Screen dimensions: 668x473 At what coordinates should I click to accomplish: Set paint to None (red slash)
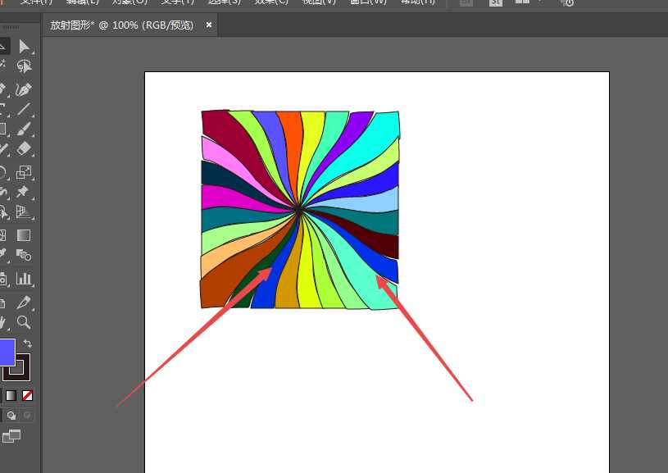[28, 395]
